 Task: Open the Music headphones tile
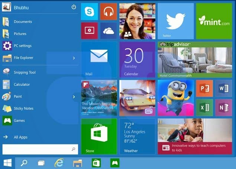click(x=109, y=12)
